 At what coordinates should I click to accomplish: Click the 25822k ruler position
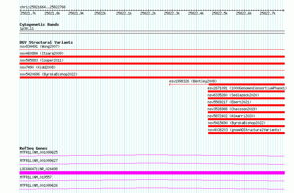(100, 13)
